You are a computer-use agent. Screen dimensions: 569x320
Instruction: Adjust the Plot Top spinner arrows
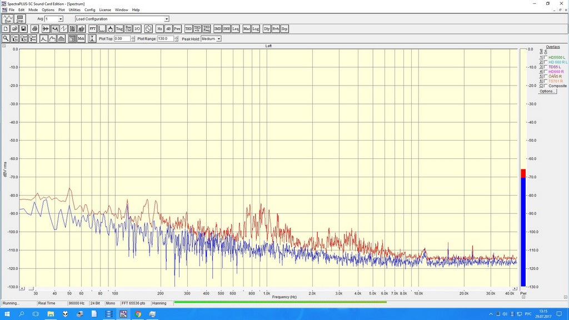[x=133, y=38]
